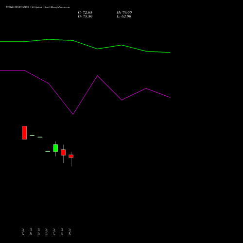Click the red candlestick above 28 Jul

point(63,153)
